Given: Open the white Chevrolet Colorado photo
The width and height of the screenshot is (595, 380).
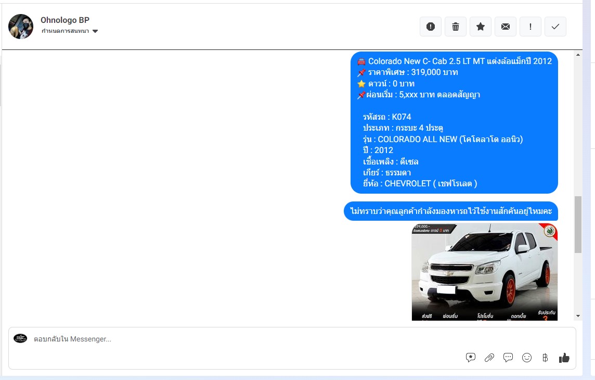Looking at the screenshot, I should (x=485, y=272).
